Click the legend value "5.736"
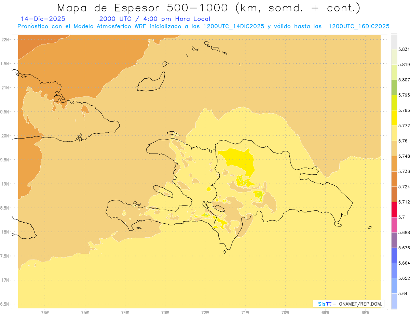 pos(404,171)
